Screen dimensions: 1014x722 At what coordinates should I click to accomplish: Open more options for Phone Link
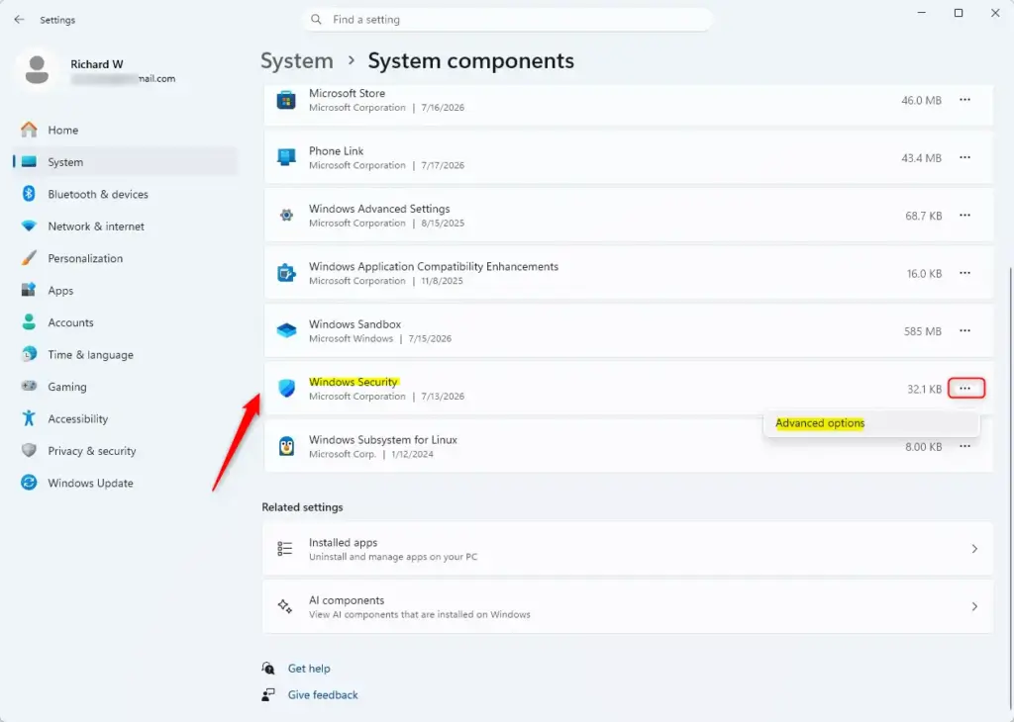click(x=964, y=157)
